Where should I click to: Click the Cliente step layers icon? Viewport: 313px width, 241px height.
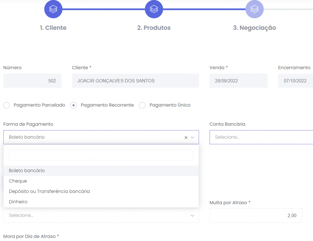pyautogui.click(x=53, y=10)
